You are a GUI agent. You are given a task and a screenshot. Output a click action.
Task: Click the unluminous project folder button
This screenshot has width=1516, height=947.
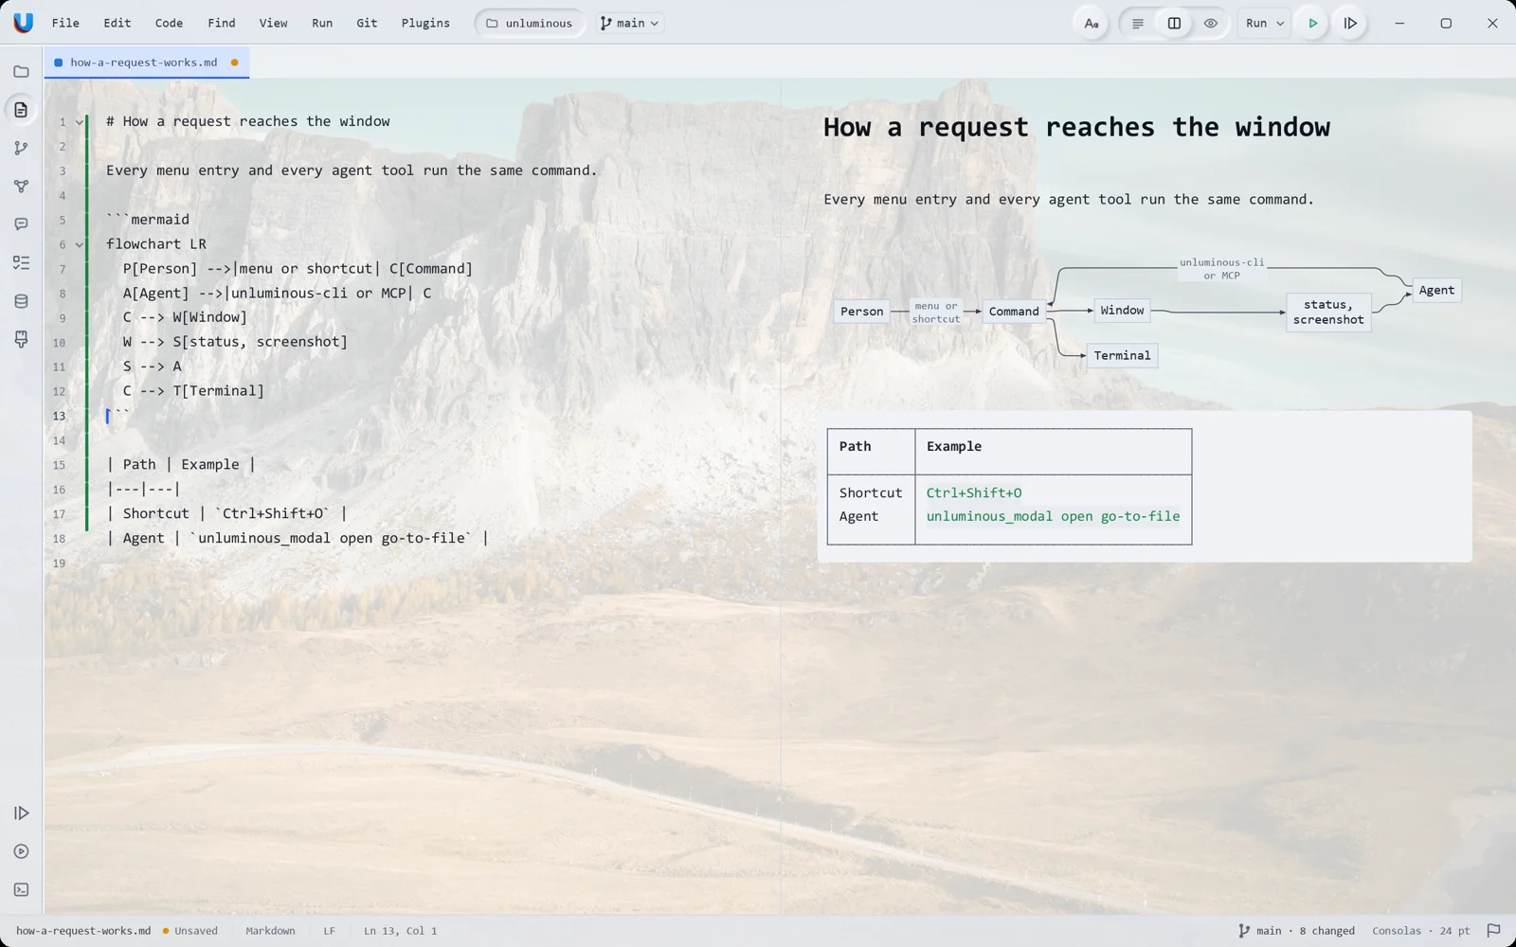click(x=530, y=24)
